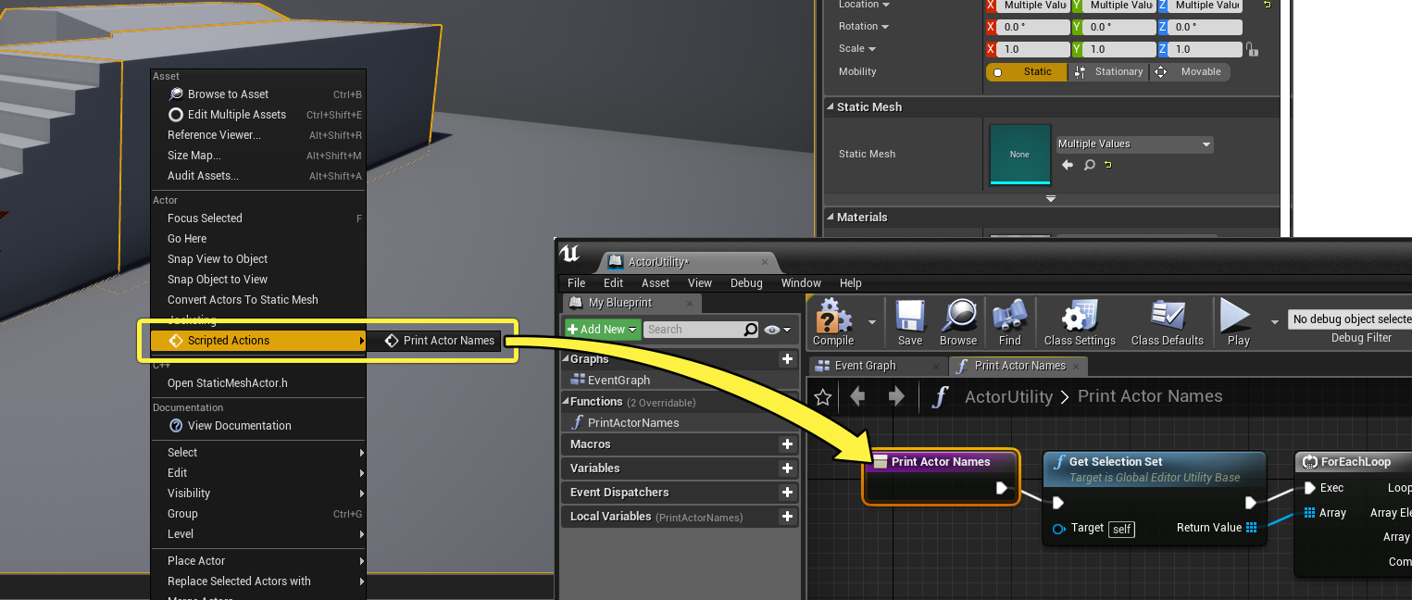Set Mobility to Stationary
This screenshot has height=600, width=1412.
(1108, 71)
